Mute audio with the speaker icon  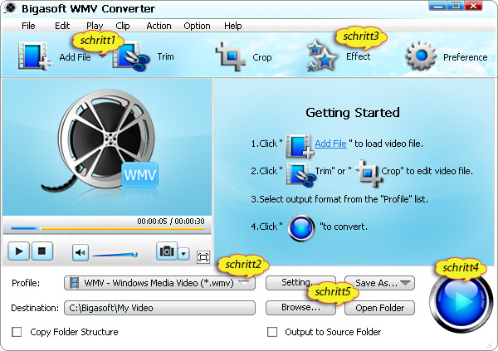[x=80, y=252]
